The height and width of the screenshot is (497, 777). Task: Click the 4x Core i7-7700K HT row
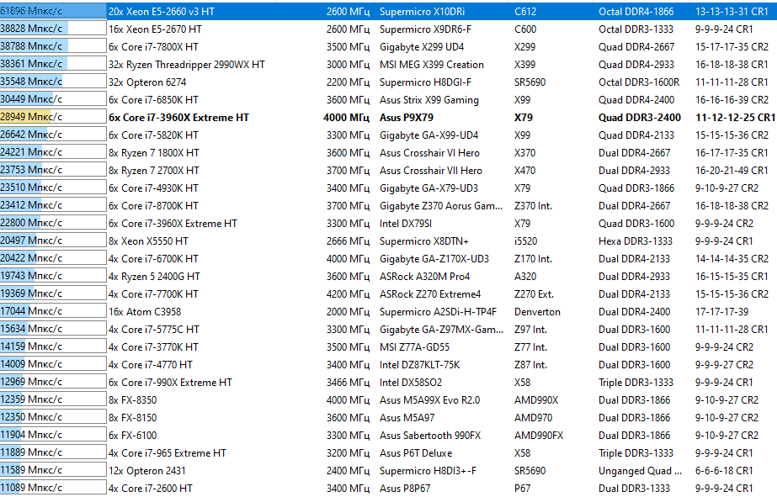pos(389,294)
